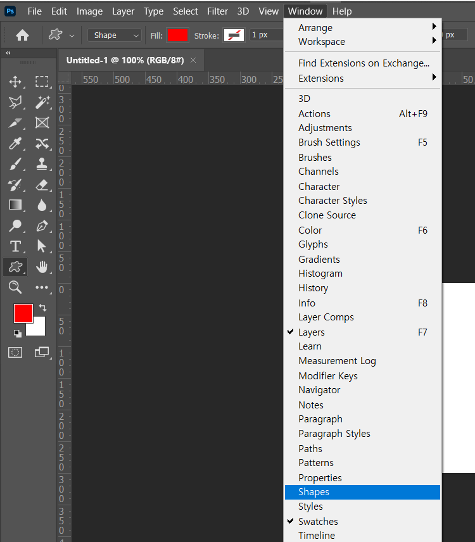Select the Polygonal Lasso tool
Screen dimensions: 475x542
[15, 103]
